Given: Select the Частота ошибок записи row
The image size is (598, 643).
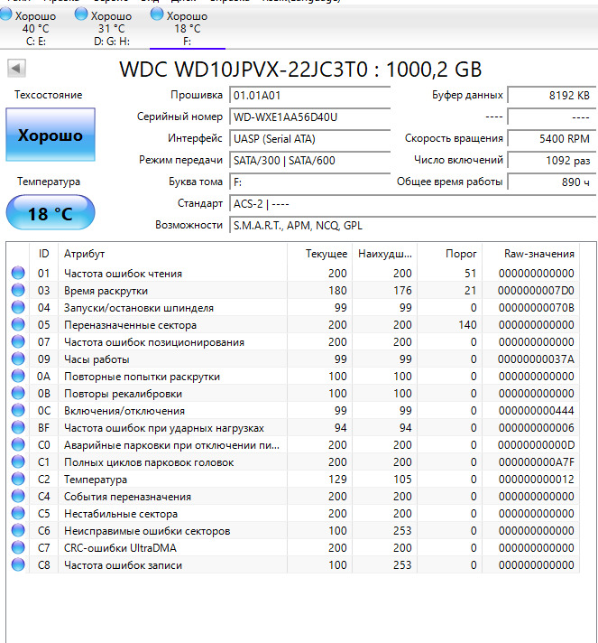Looking at the screenshot, I should [x=123, y=565].
